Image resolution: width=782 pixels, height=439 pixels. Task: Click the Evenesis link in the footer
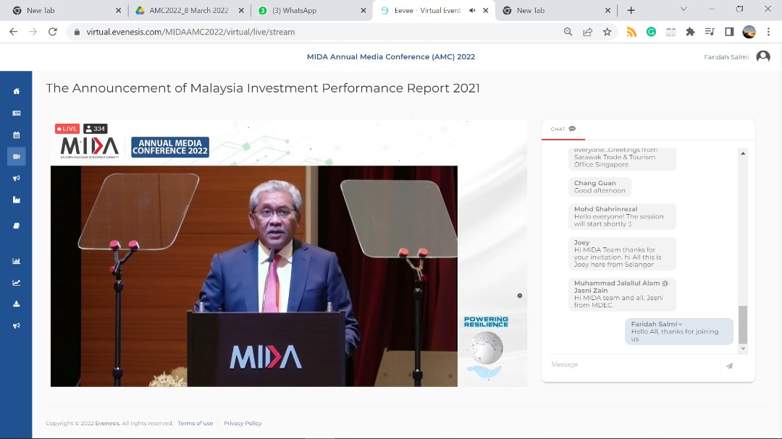point(107,424)
